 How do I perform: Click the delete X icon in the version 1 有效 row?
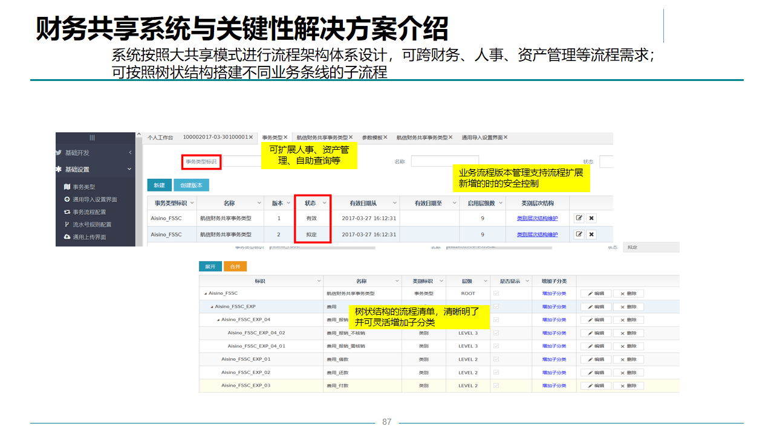(x=591, y=218)
